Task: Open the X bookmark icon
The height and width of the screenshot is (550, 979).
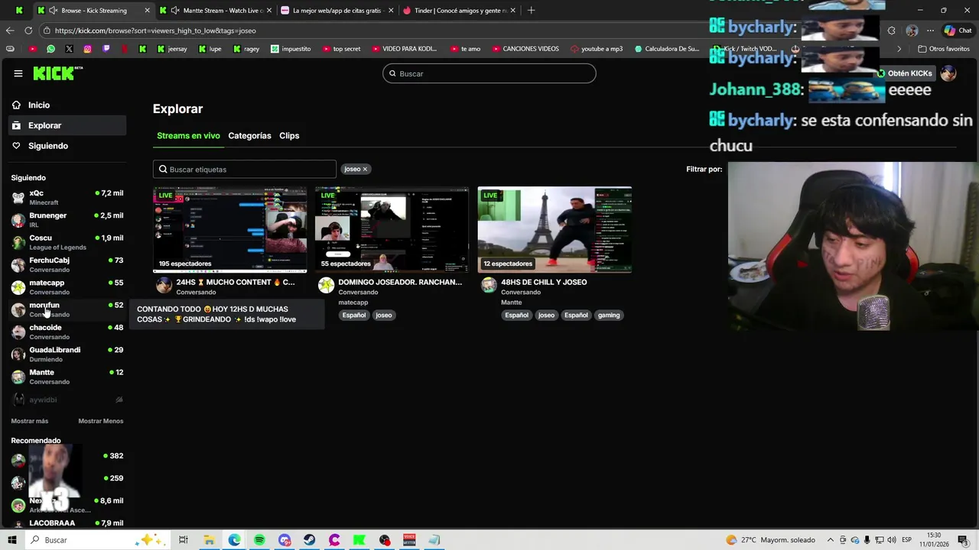Action: click(69, 49)
